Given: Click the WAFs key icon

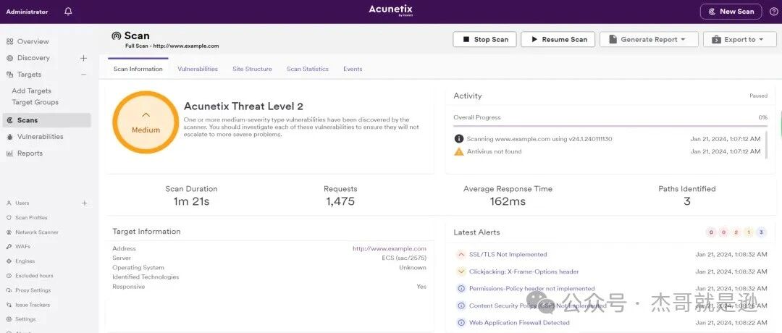Looking at the screenshot, I should point(9,247).
